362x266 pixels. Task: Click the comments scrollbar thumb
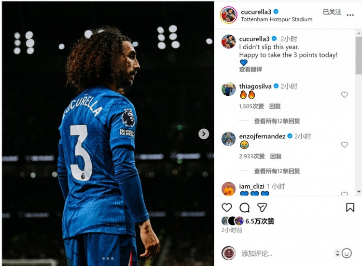(x=359, y=56)
